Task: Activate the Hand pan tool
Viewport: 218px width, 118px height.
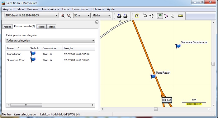Action: tap(151, 15)
